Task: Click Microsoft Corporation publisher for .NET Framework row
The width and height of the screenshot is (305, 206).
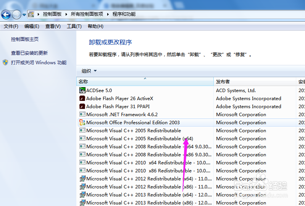Action: [x=241, y=115]
